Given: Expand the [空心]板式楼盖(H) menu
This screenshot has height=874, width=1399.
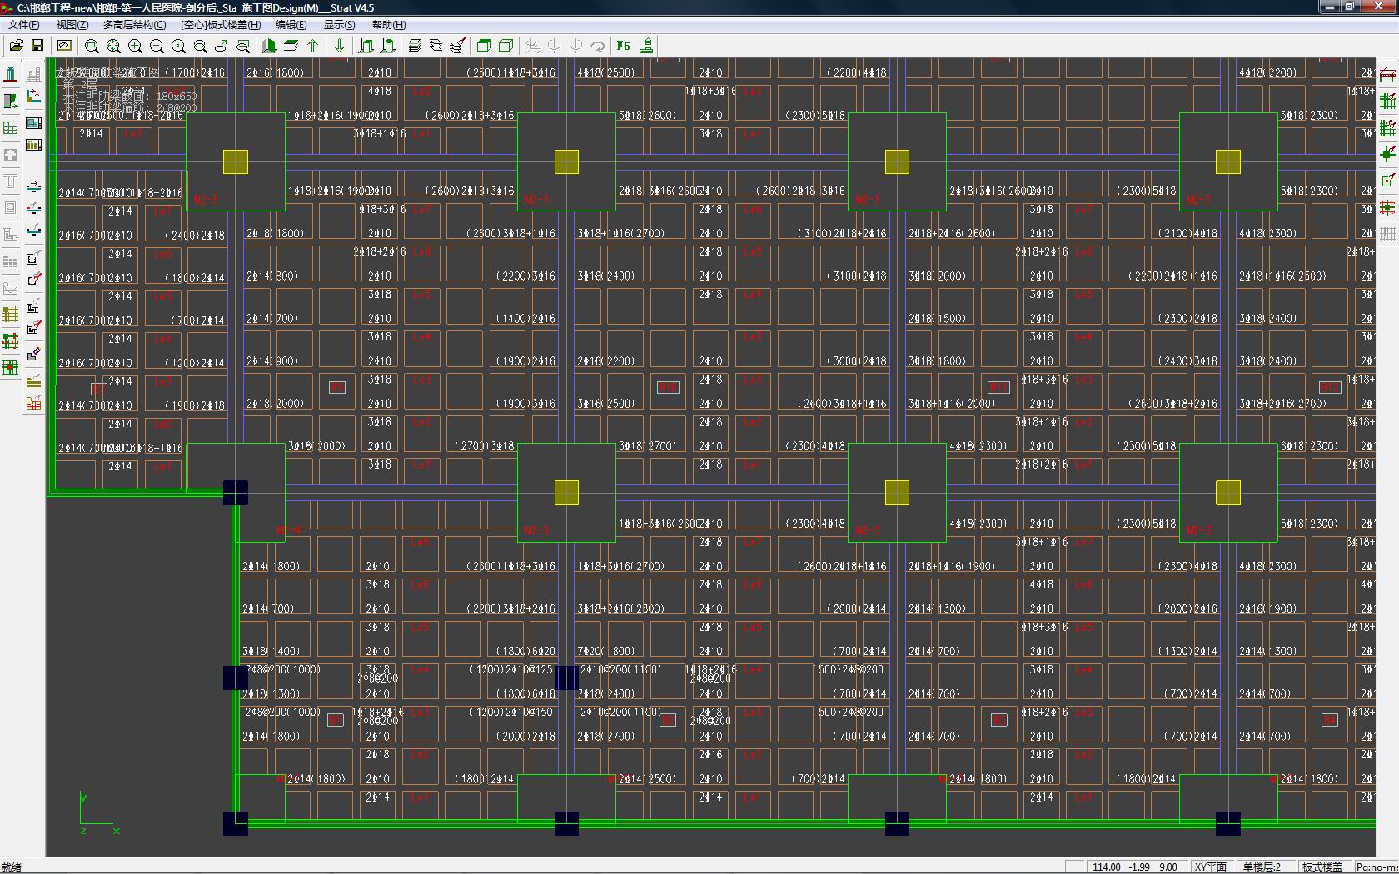Looking at the screenshot, I should pyautogui.click(x=221, y=25).
